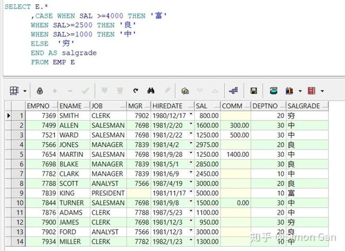345x251 pixels.
Task: Click the 'SELECT E.*' line in SQL editor
Action: coord(27,6)
